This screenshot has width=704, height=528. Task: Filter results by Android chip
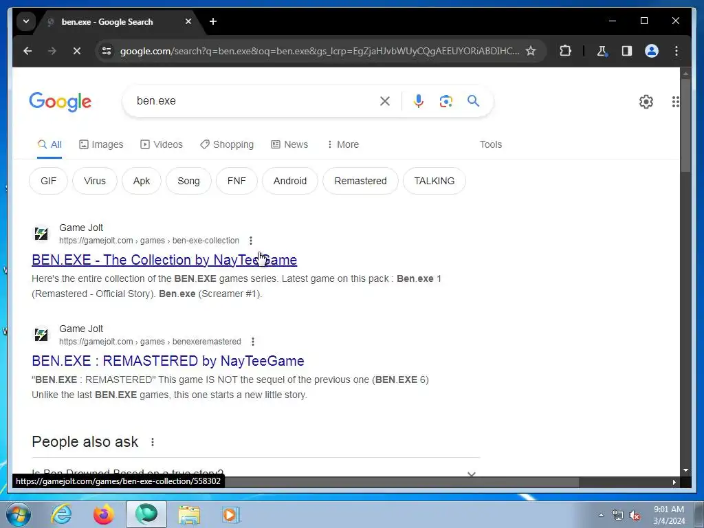[x=290, y=181]
